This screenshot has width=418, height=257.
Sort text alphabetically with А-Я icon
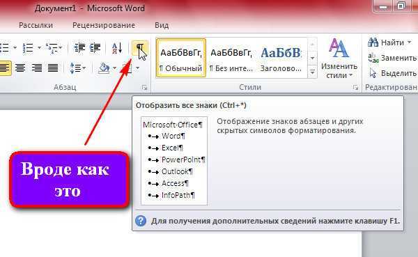point(117,48)
